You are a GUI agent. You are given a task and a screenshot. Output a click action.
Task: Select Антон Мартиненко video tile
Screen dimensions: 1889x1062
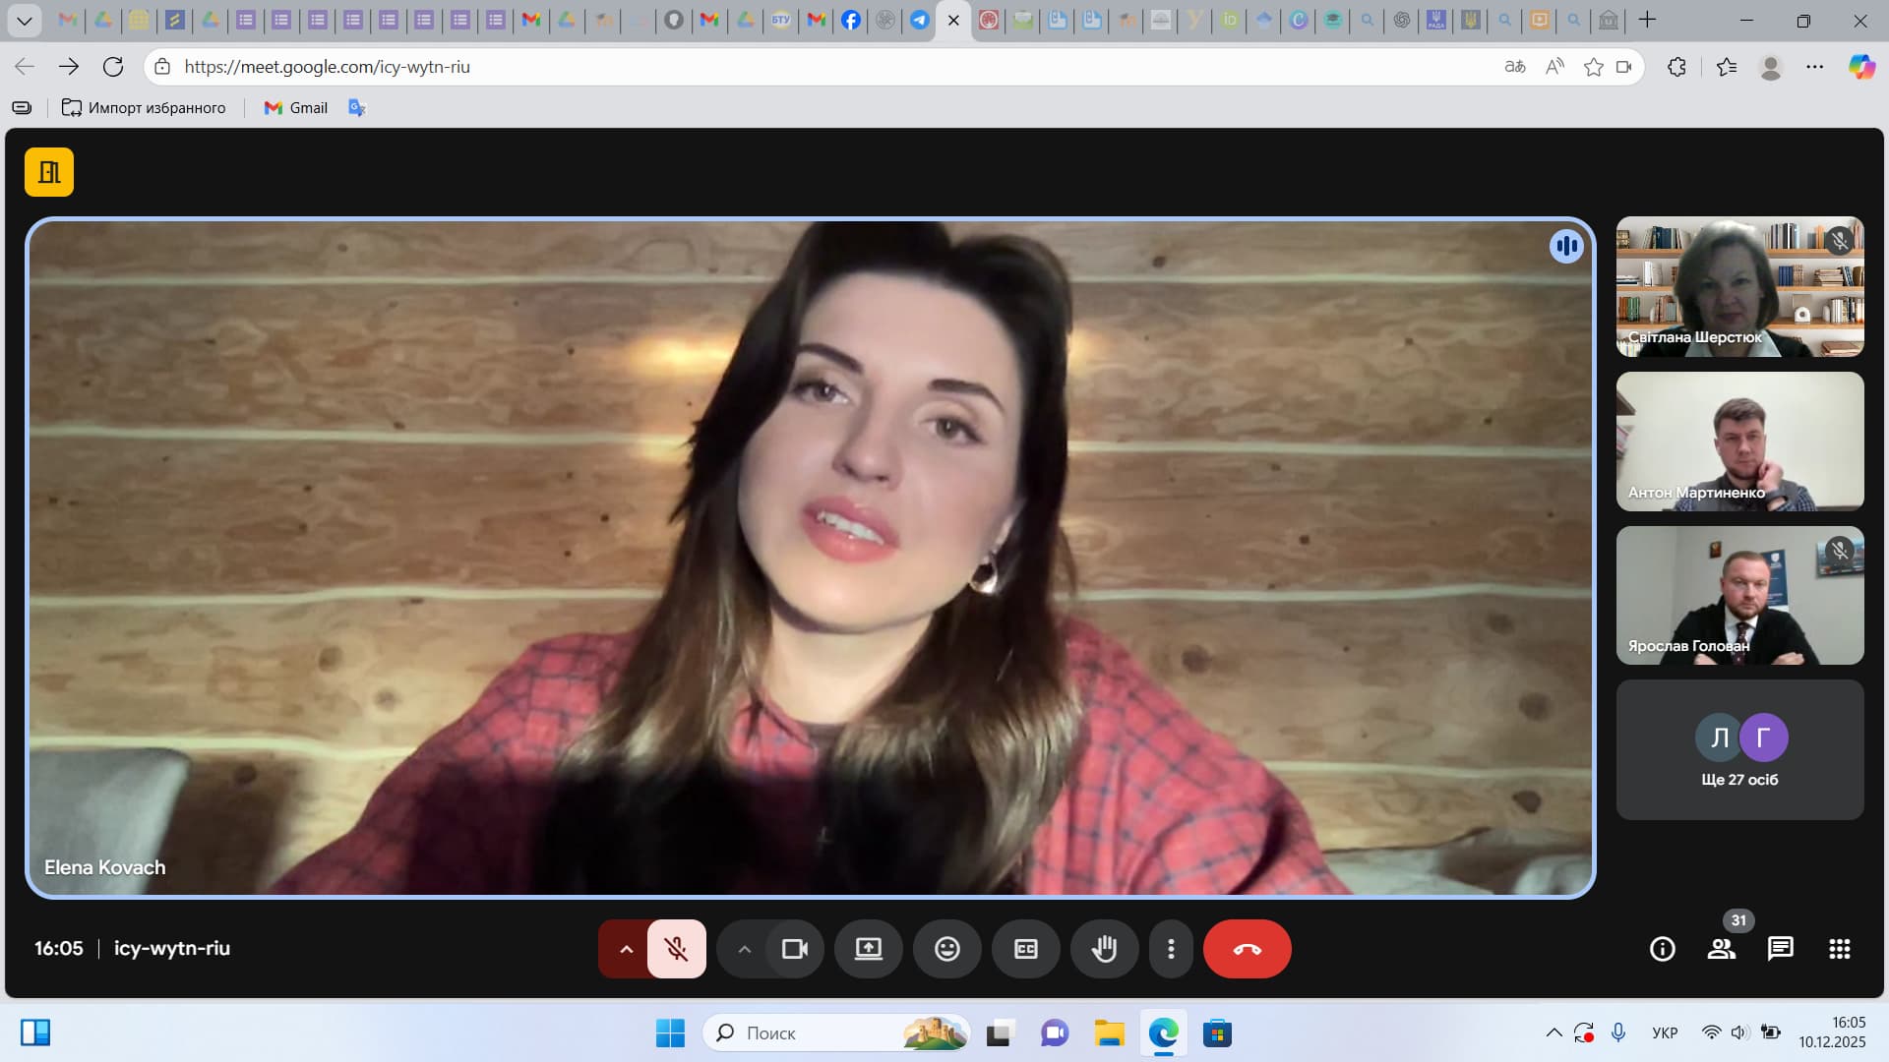[x=1739, y=442]
